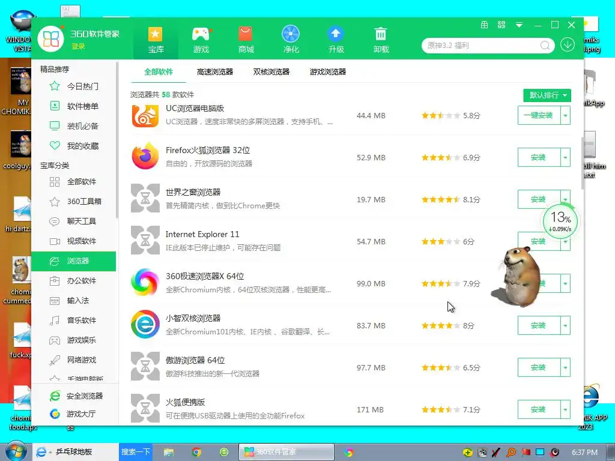Install 小智双核浏览器
Screen dimensions: 615x461
(539, 325)
